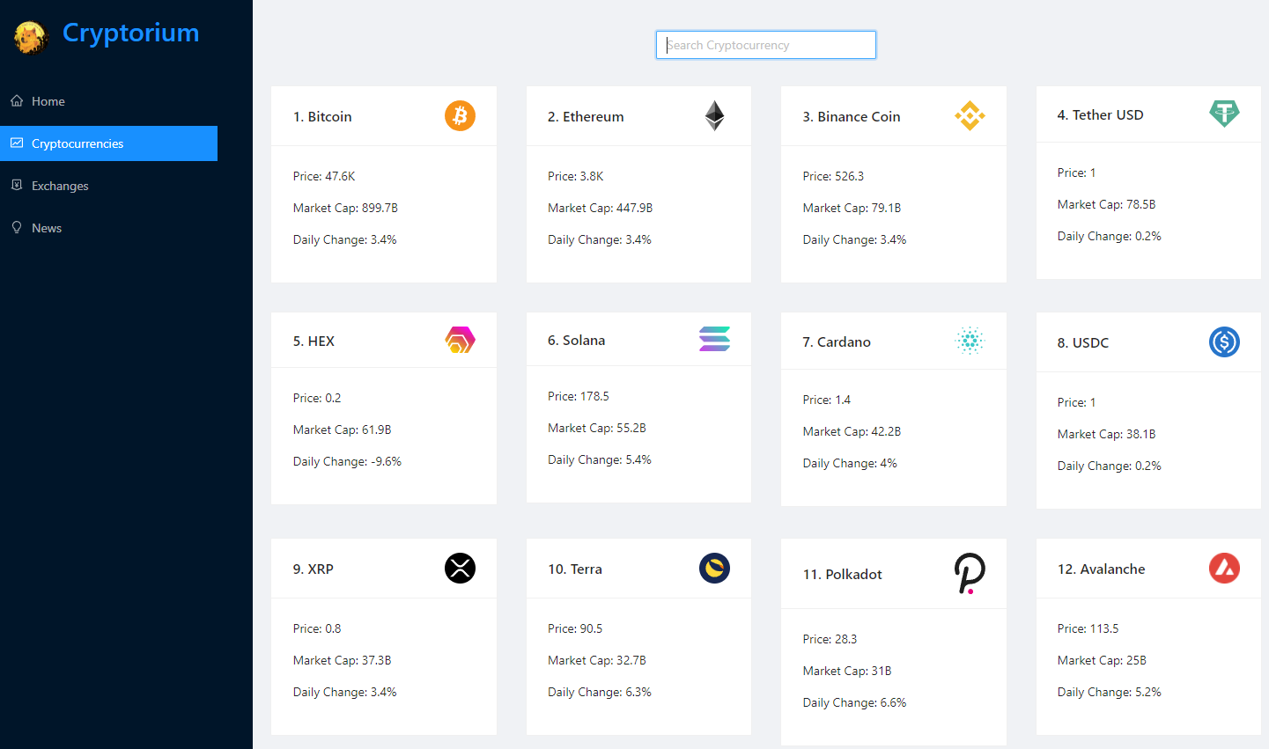Click the Tether USD icon

point(1224,114)
